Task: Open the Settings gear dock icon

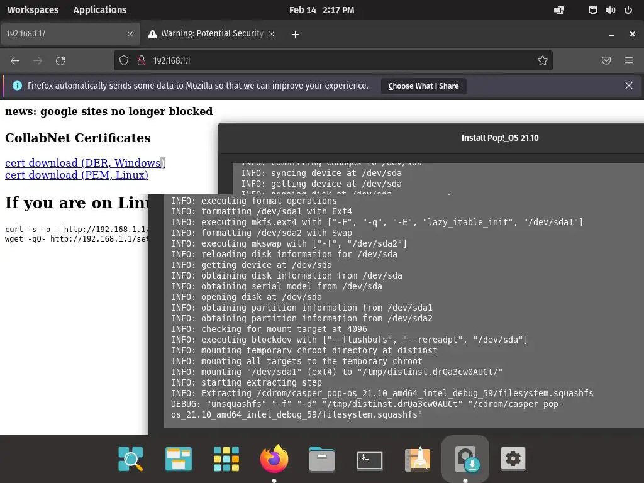Action: coord(513,458)
